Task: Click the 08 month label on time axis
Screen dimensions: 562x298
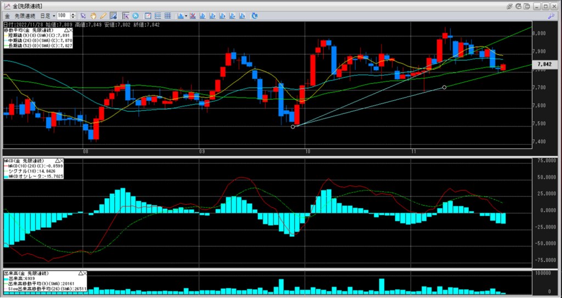Action: pos(86,152)
